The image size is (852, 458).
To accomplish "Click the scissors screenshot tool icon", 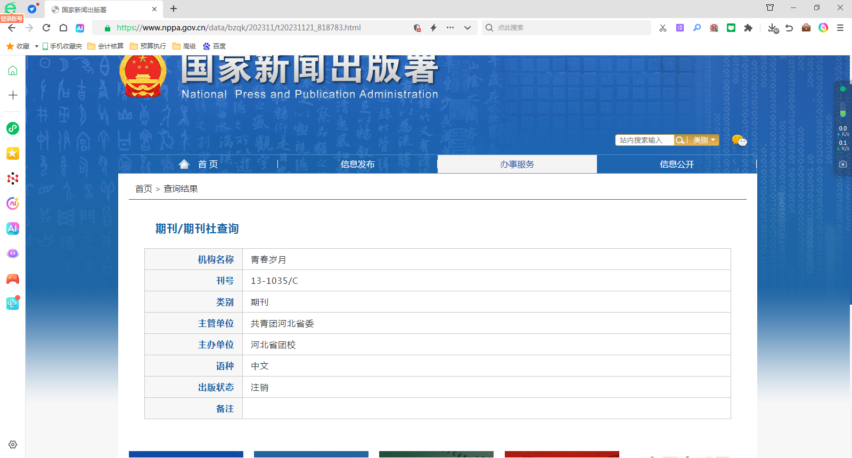I will (663, 28).
